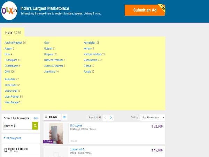
Task: Click the OLX.in logo
Action: pos(10,10)
